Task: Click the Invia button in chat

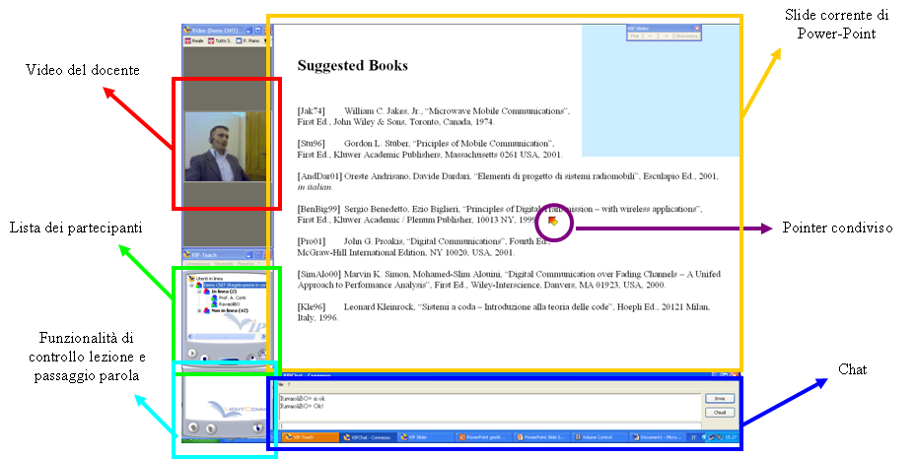Action: pos(720,398)
